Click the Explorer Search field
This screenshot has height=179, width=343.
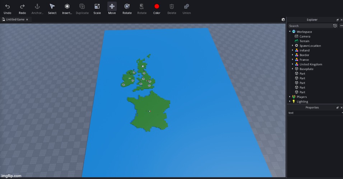tap(310, 26)
